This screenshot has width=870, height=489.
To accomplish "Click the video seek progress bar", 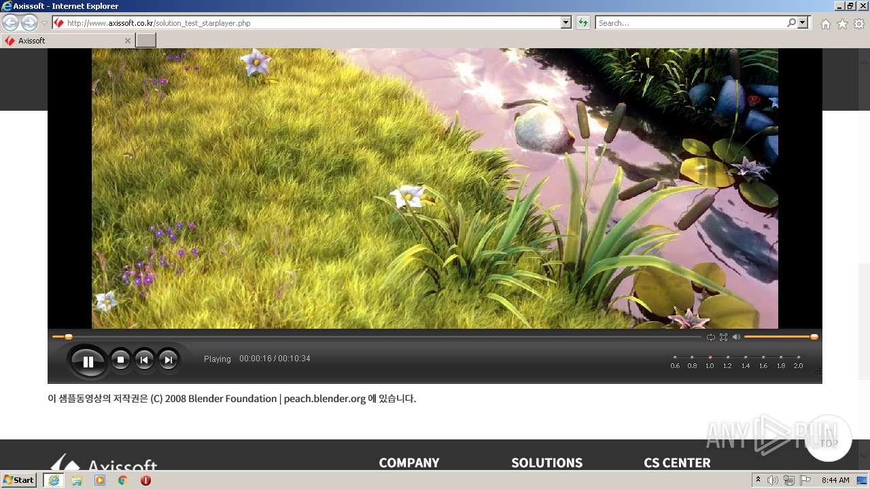I will (377, 337).
